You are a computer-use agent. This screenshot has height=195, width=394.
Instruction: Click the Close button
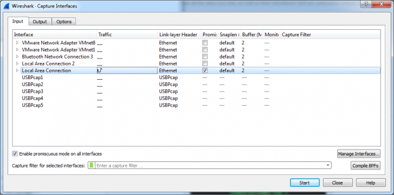point(338,183)
